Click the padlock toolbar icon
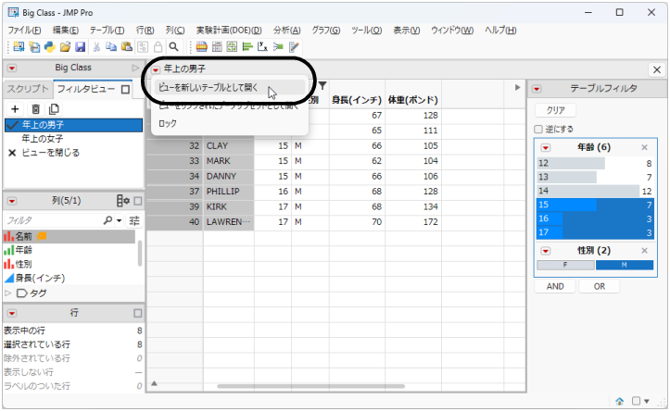Viewport: 670px width, 411px height. tap(158, 46)
